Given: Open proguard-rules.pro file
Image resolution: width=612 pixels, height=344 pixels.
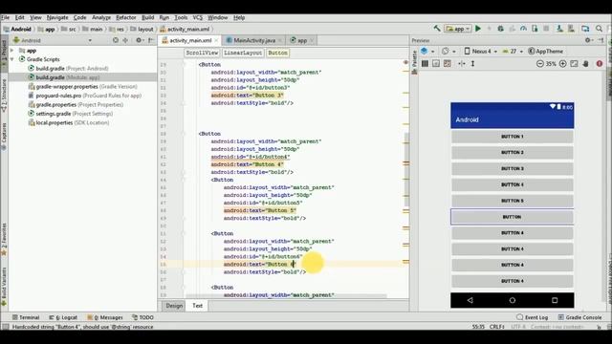Looking at the screenshot, I should [x=84, y=96].
